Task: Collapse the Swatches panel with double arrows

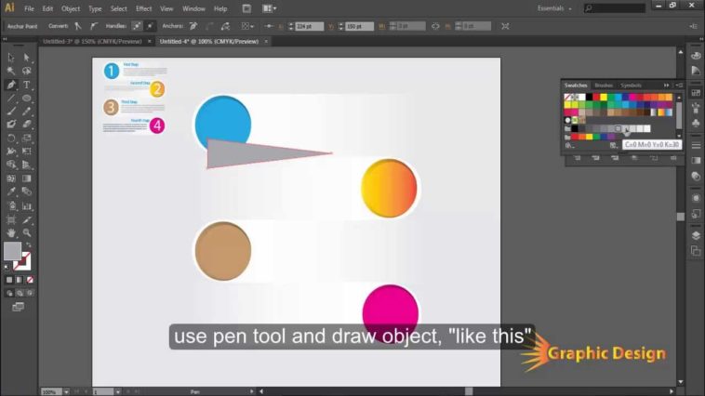Action: click(x=666, y=86)
